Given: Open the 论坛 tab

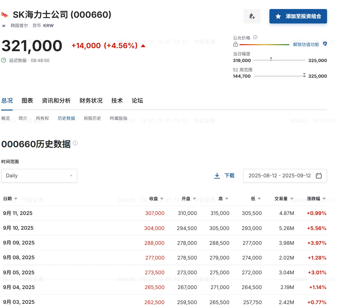Looking at the screenshot, I should click(137, 101).
